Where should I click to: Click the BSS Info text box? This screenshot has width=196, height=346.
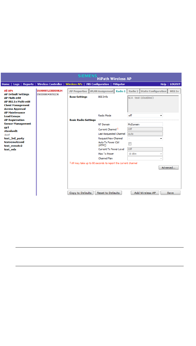pyautogui.click(x=153, y=104)
